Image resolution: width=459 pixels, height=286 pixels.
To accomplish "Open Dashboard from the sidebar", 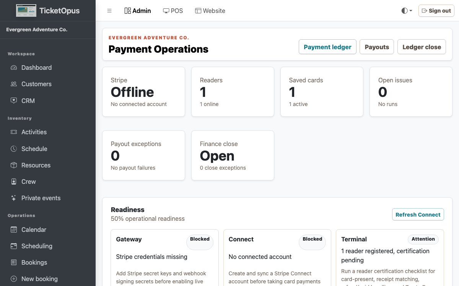I will (48, 67).
